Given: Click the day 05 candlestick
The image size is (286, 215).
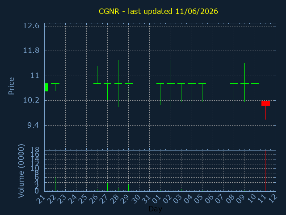Looking at the screenshot, I should pos(202,92).
